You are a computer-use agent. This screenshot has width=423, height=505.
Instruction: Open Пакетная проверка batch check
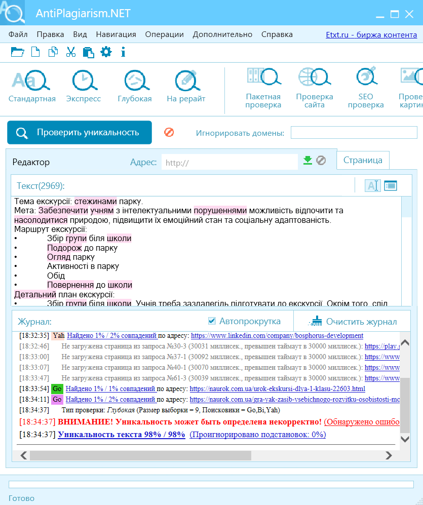(x=263, y=88)
